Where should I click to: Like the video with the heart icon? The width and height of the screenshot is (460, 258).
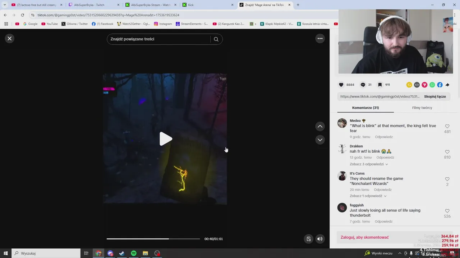coord(341,85)
